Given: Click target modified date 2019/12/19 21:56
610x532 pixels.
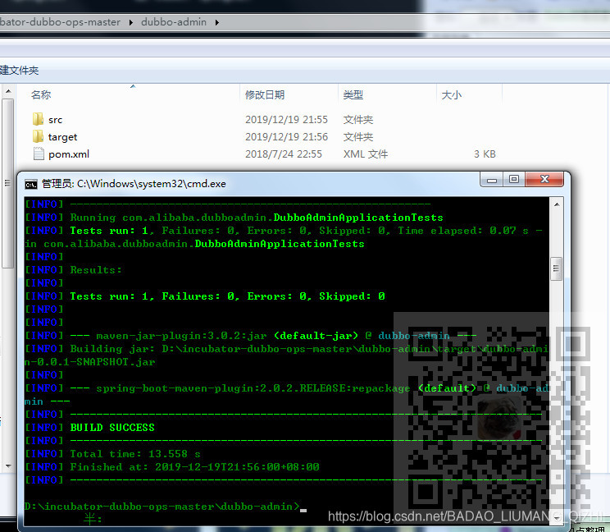Looking at the screenshot, I should click(x=286, y=137).
